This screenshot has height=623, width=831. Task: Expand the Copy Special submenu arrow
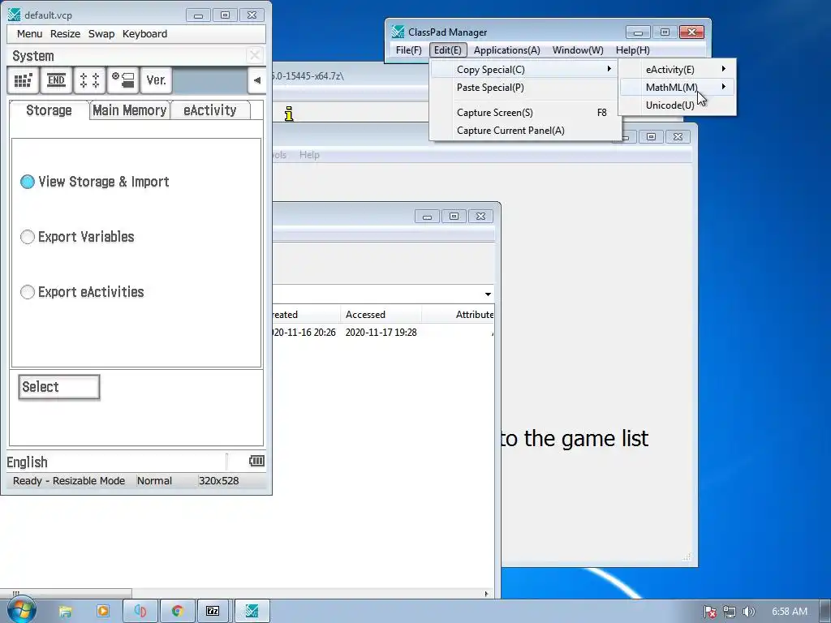[x=609, y=69]
